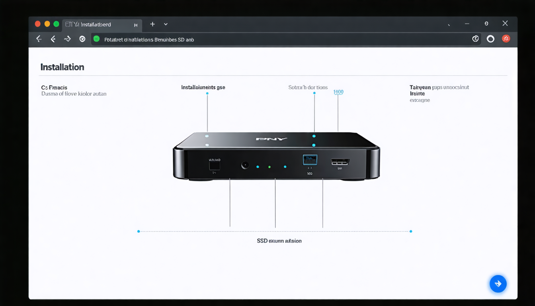The image size is (535, 306).
Task: Open the 'Sotrurb dor tions' callout marker
Action: (314, 93)
